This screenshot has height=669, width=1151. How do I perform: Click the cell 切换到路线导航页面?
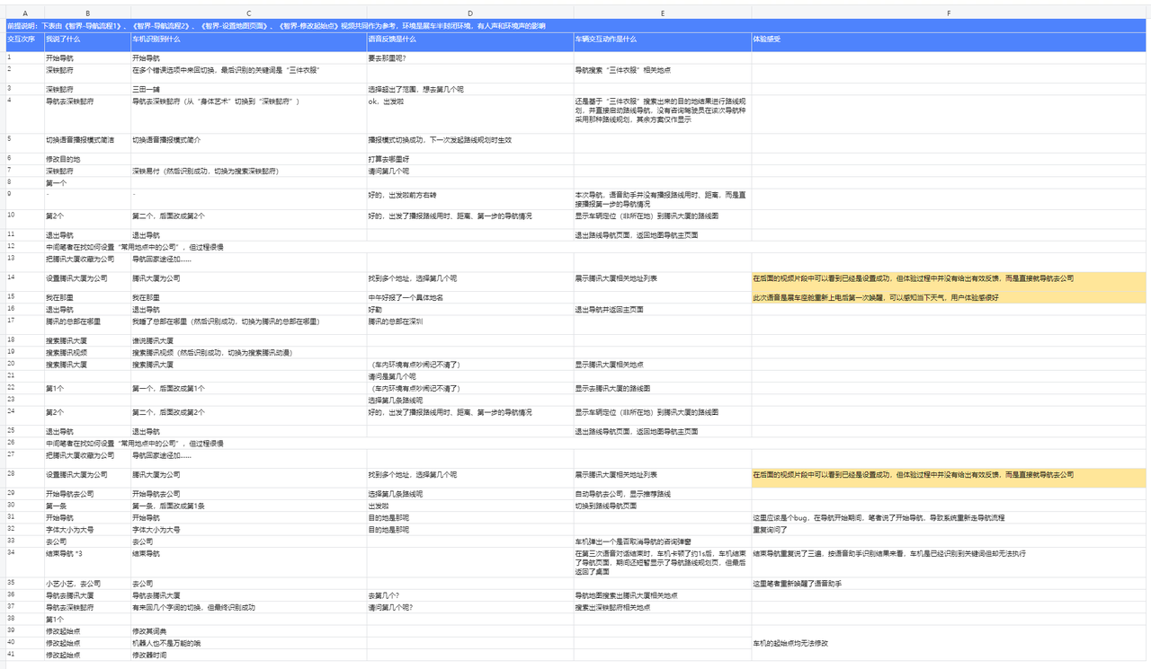pos(663,506)
